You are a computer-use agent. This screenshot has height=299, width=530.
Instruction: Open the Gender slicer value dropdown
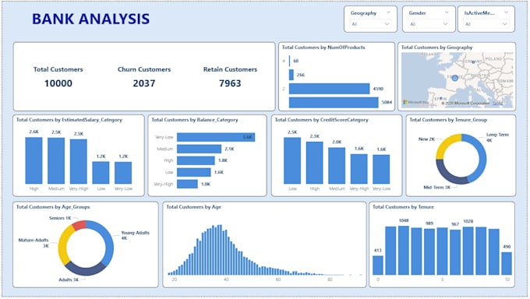pyautogui.click(x=429, y=24)
